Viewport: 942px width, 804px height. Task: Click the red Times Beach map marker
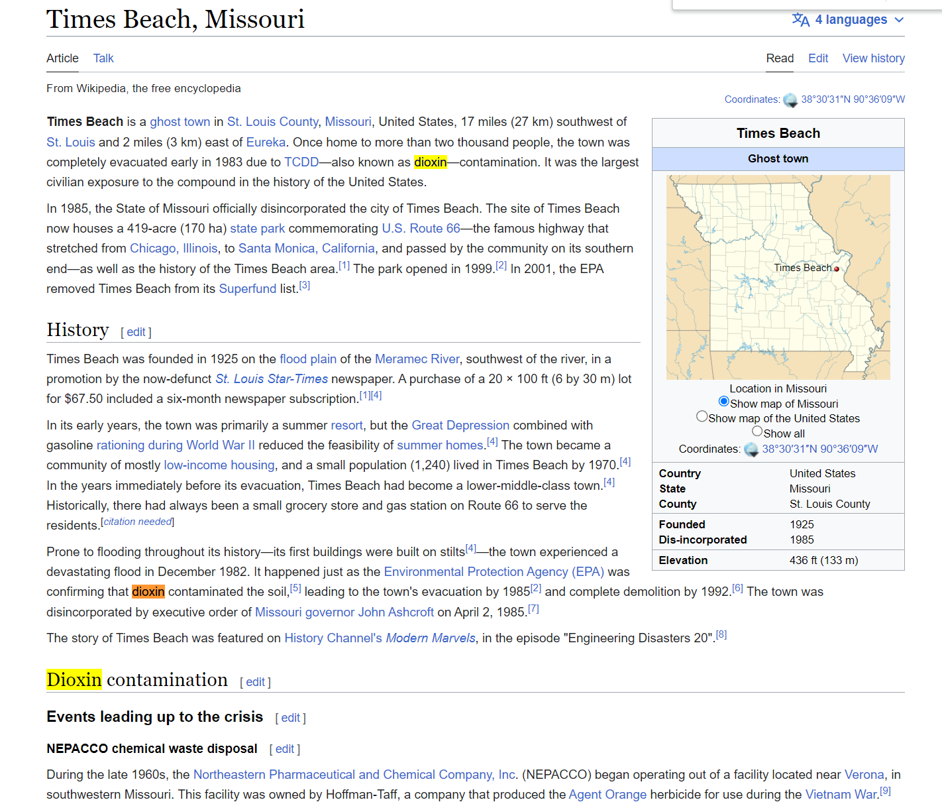(837, 269)
